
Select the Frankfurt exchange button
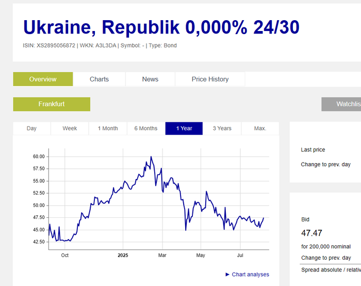(x=52, y=104)
